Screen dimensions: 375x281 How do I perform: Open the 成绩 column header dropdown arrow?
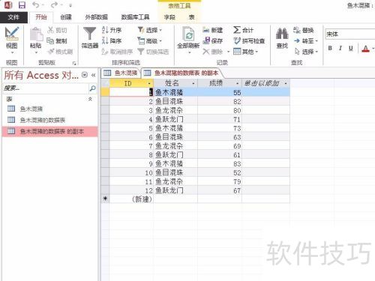[237, 83]
